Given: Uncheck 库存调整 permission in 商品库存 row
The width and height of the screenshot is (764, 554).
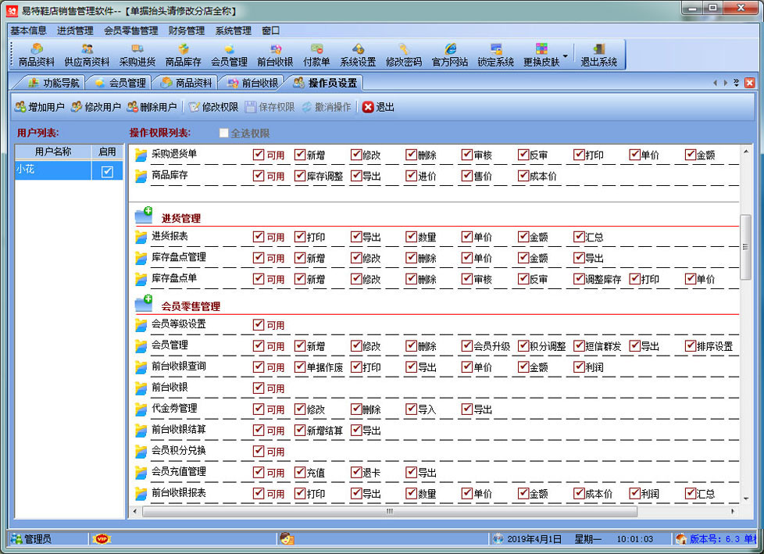Looking at the screenshot, I should point(300,176).
